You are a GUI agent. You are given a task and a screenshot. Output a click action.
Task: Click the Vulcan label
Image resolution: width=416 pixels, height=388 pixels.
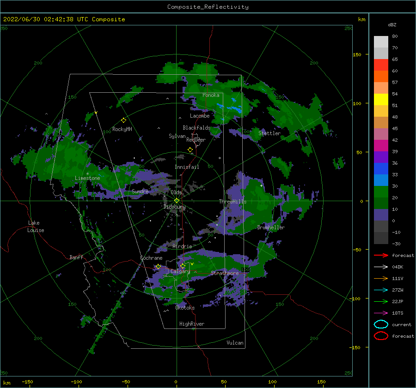click(235, 343)
